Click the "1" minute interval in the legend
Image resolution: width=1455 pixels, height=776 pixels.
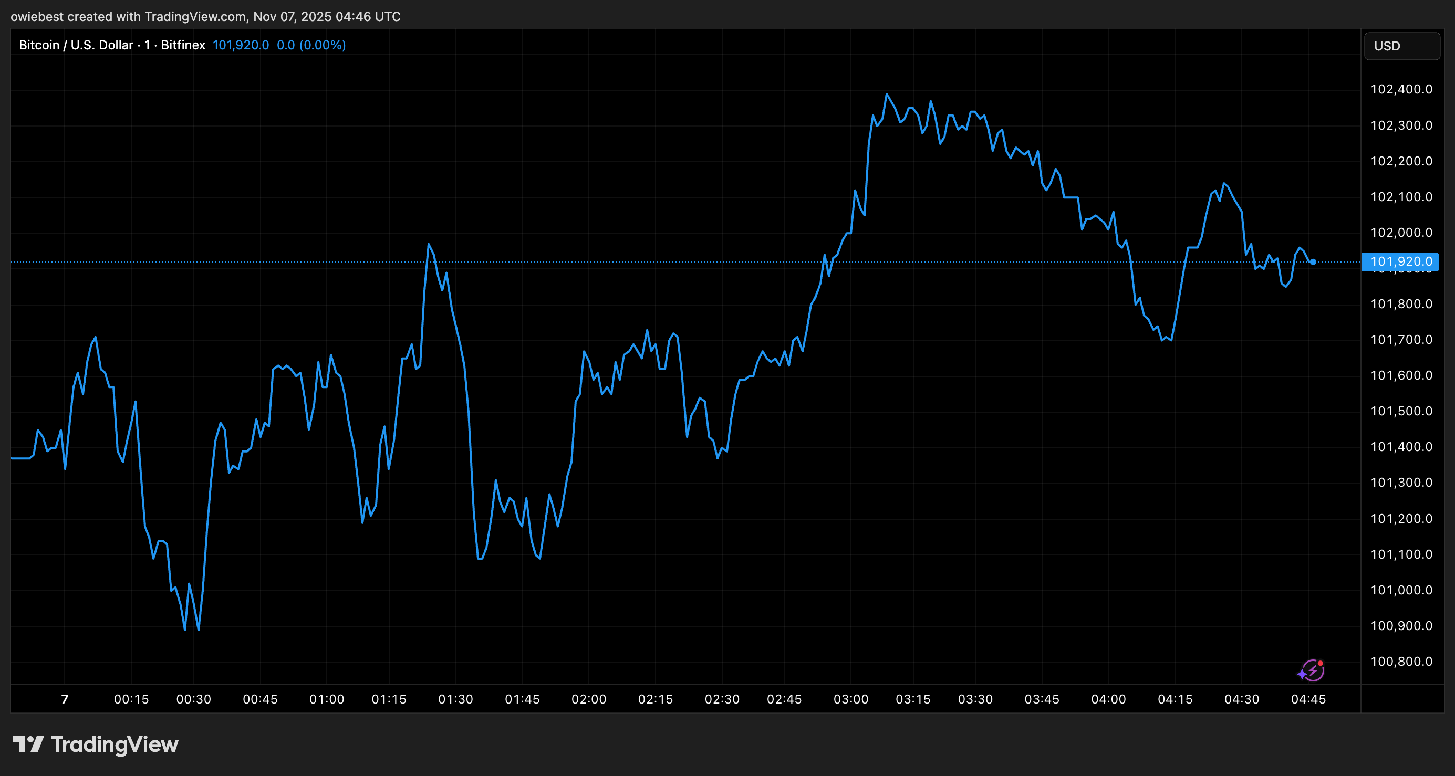pyautogui.click(x=148, y=45)
